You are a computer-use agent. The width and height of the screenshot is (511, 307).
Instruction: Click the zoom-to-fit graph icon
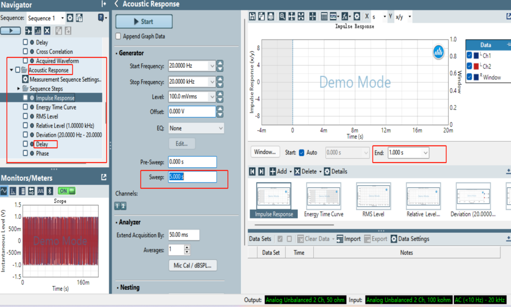tap(301, 17)
